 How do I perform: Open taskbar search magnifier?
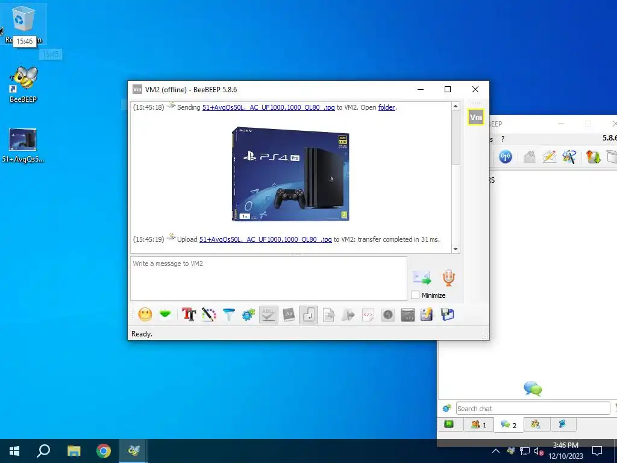coord(43,451)
